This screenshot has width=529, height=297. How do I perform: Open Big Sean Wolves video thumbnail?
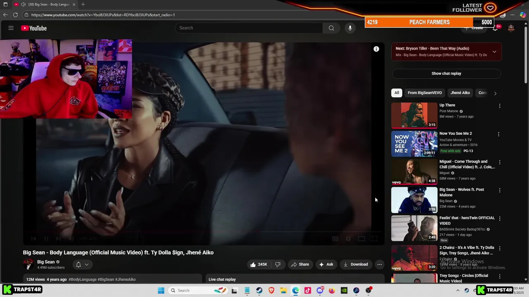414,200
